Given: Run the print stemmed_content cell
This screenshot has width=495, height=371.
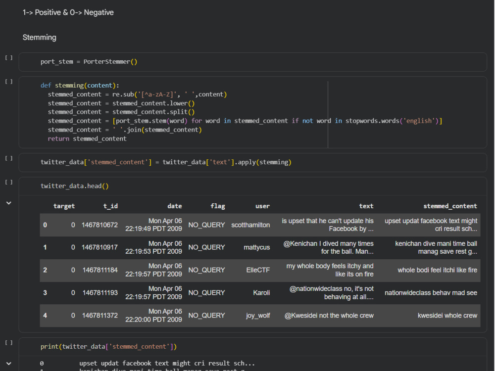Looking at the screenshot, I should click(9, 343).
